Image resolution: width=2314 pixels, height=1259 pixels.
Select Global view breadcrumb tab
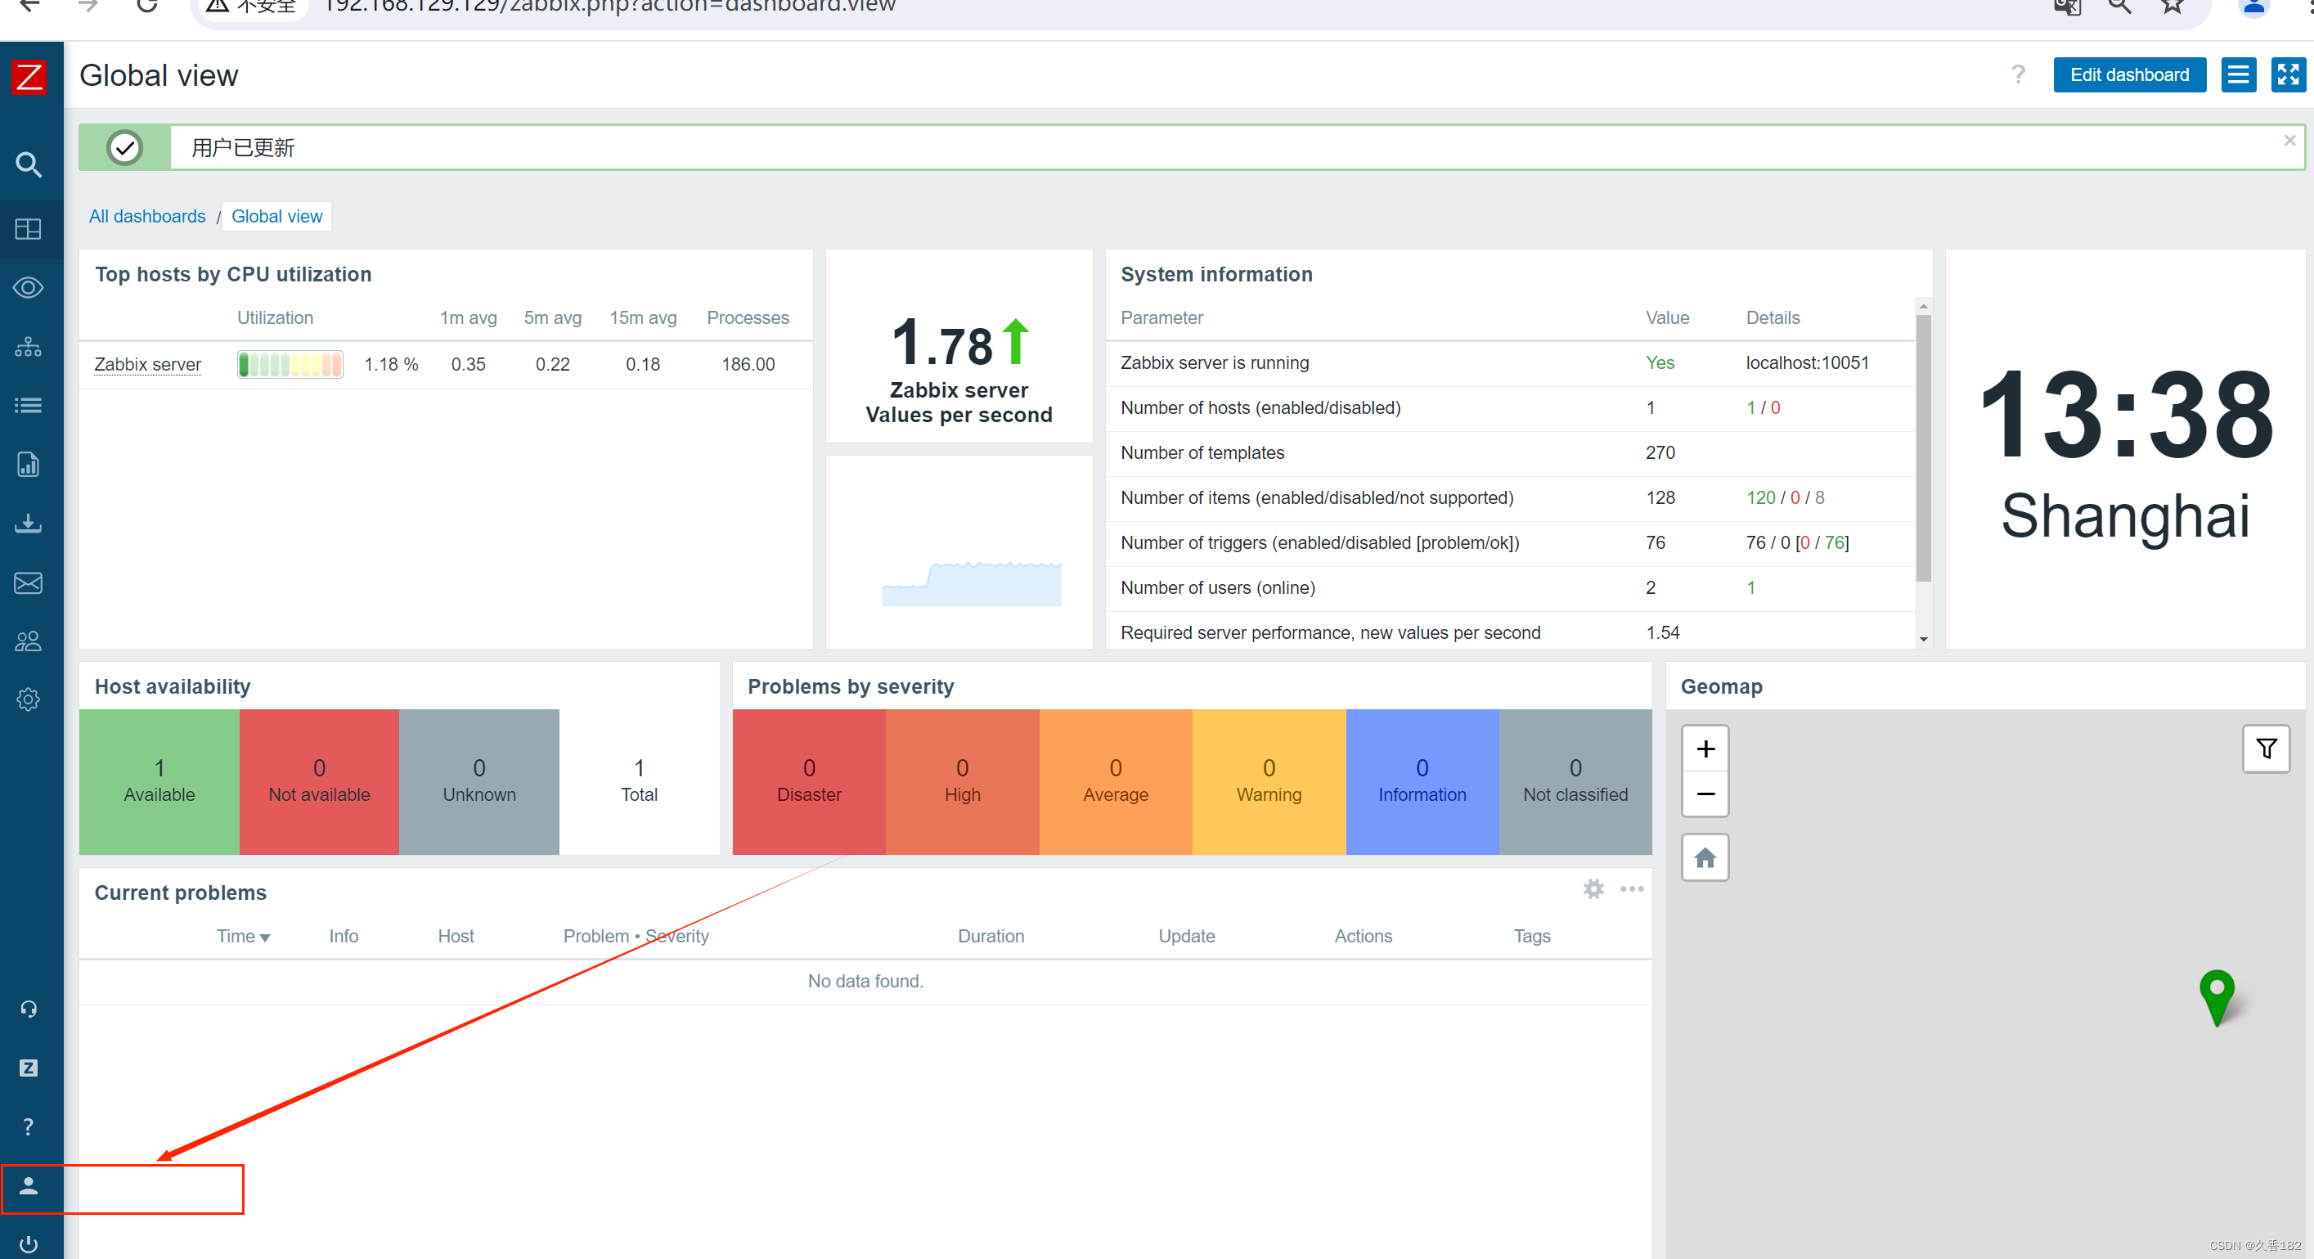tap(276, 217)
